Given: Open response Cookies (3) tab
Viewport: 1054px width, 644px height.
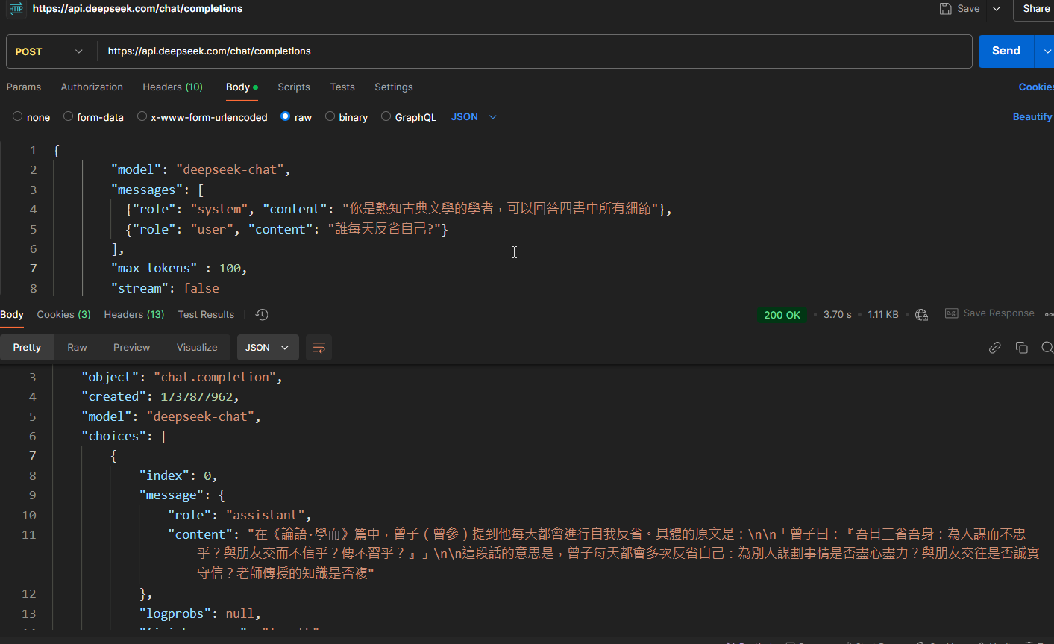Looking at the screenshot, I should 64,315.
